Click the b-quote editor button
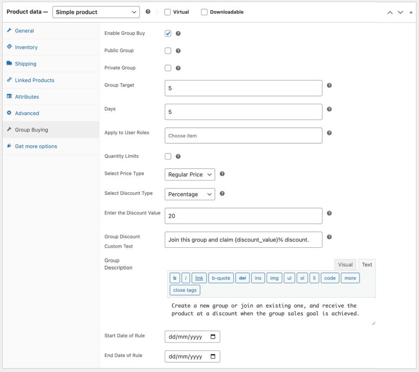 pyautogui.click(x=221, y=278)
